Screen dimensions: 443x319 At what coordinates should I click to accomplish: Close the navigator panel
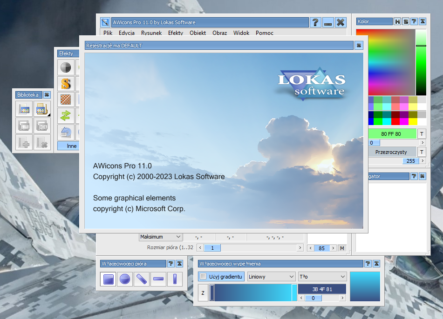click(423, 176)
